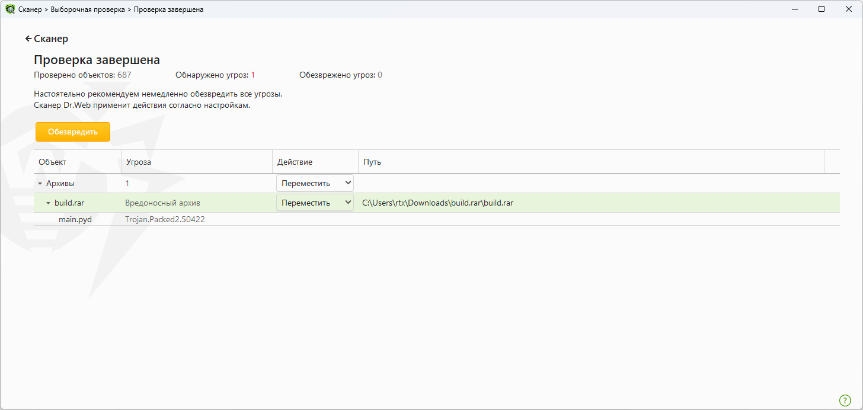The image size is (863, 410).
Task: Open action dropdown in the Архивы row
Action: click(x=315, y=183)
